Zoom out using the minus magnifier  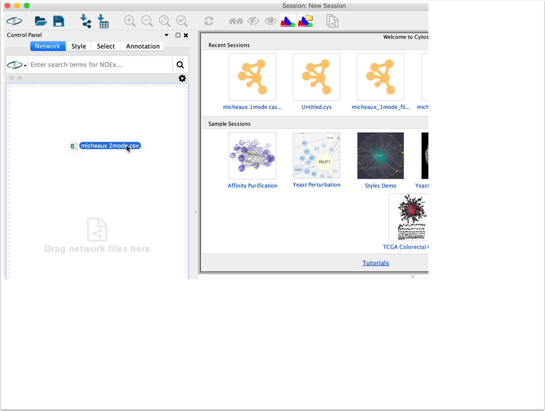[x=147, y=21]
